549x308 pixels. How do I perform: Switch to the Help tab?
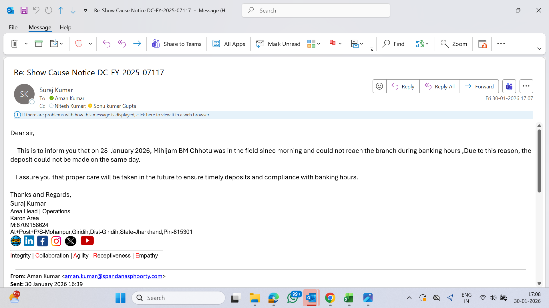(x=65, y=27)
